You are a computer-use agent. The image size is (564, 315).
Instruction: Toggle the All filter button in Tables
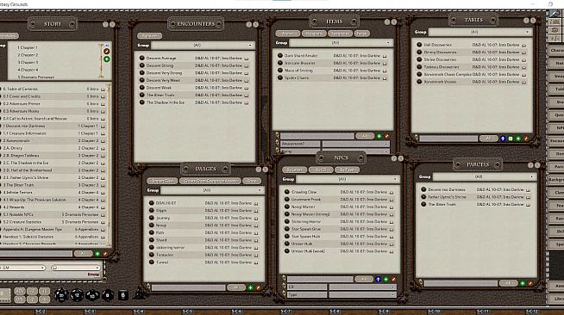[x=488, y=139]
